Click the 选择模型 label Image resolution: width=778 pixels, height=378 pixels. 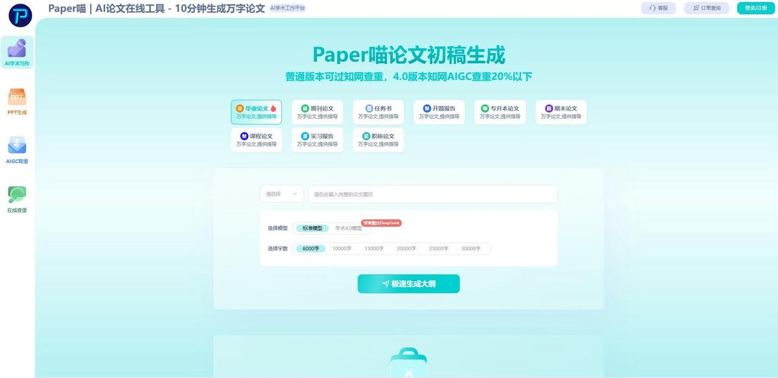pos(278,229)
